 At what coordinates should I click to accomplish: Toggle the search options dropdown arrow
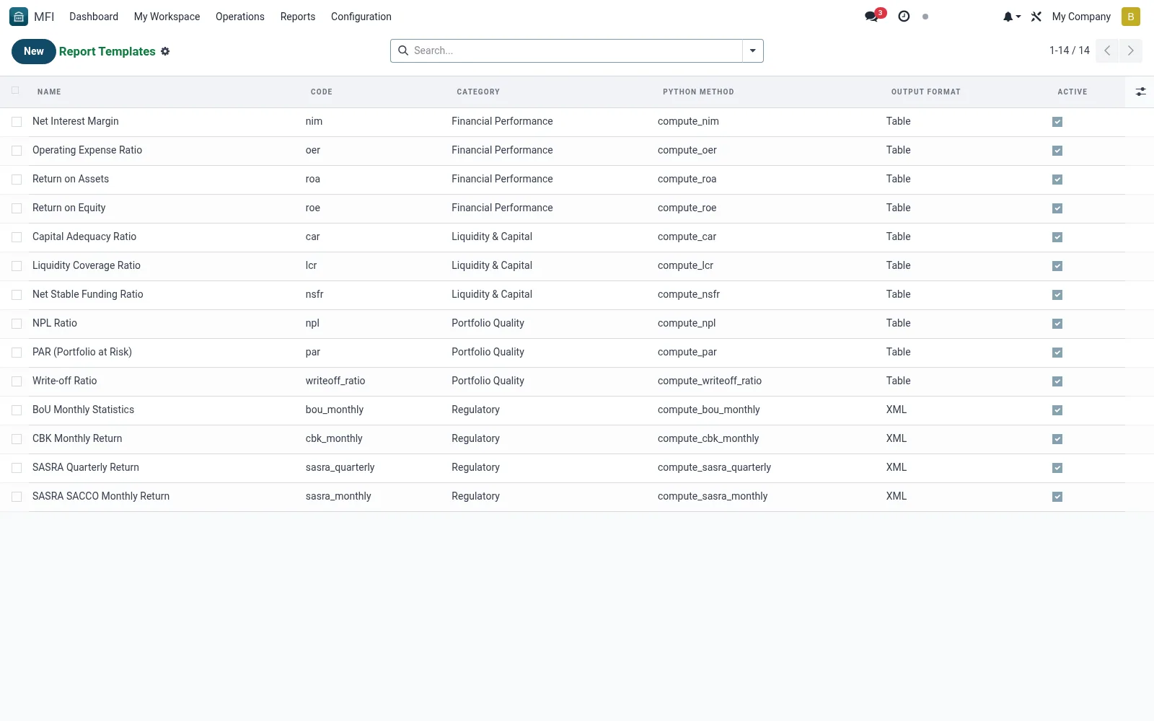[752, 50]
